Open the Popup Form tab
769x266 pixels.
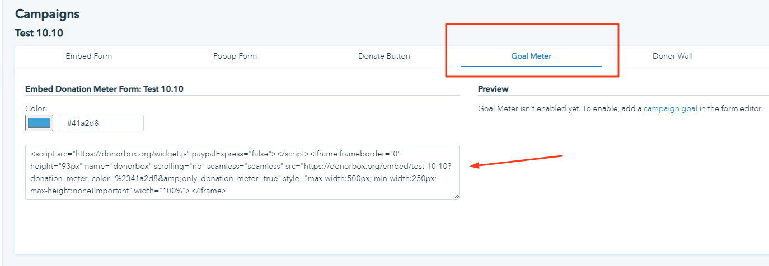click(235, 56)
